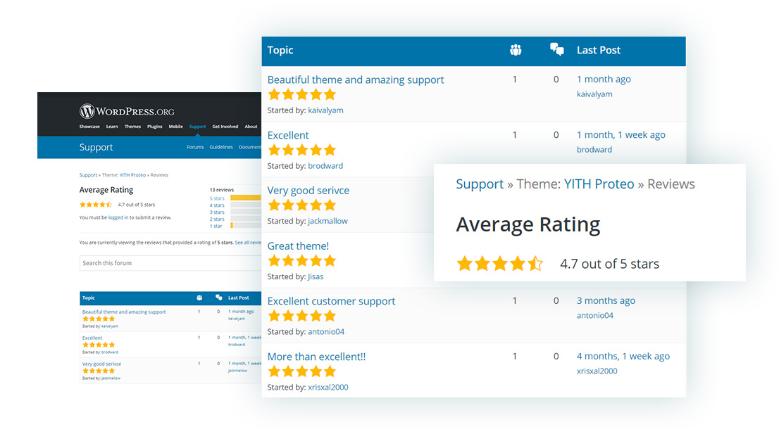Image resolution: width=779 pixels, height=441 pixels.
Task: Click the voices icon in large table header
Action: [516, 50]
